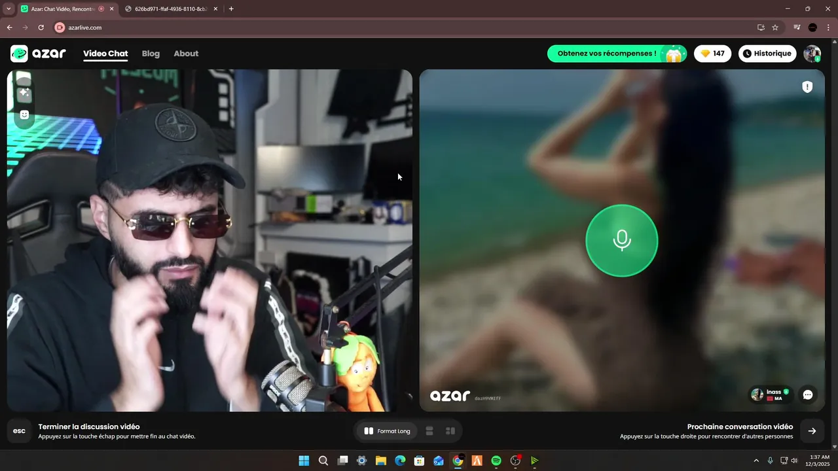The image size is (838, 471).
Task: Open Task View on the taskbar
Action: tap(342, 461)
